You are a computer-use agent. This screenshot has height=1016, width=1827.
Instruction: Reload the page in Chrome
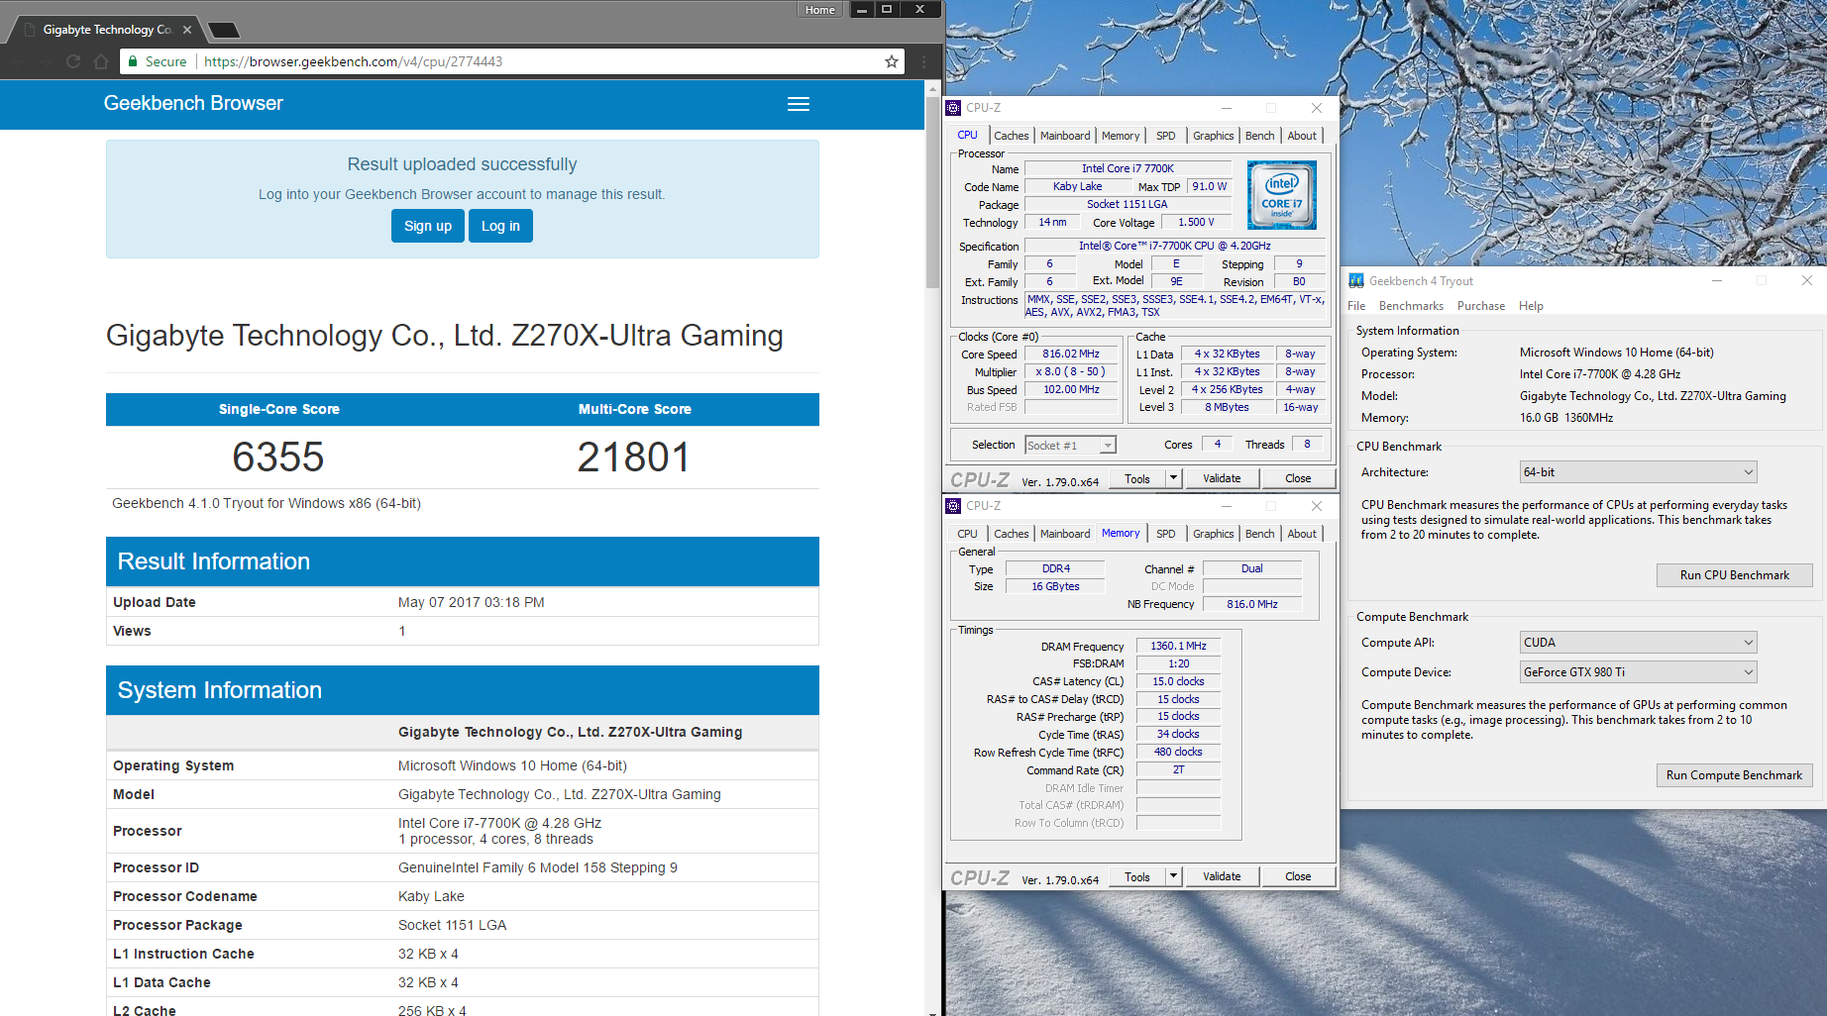pos(73,61)
